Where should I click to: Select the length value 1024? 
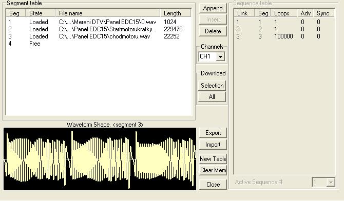(170, 22)
